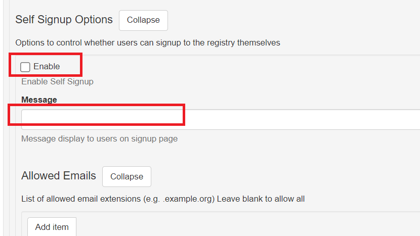Click the Allowed Emails heading
420x236 pixels.
click(59, 176)
